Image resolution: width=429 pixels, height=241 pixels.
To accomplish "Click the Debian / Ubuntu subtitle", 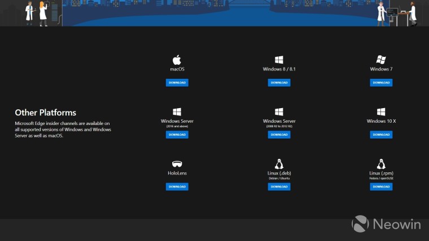I will point(279,178).
